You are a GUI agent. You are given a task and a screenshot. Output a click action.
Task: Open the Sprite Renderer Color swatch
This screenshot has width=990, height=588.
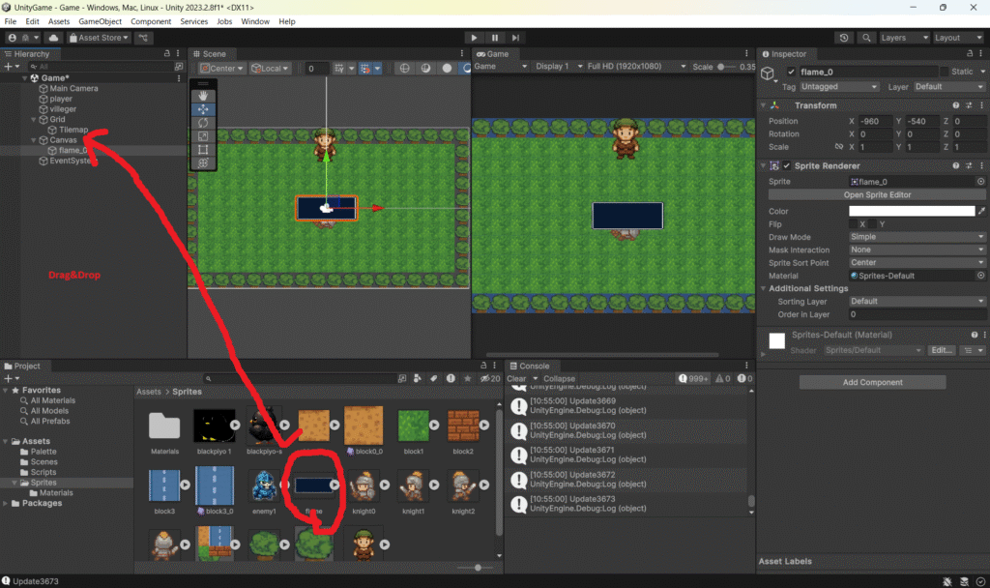[912, 211]
